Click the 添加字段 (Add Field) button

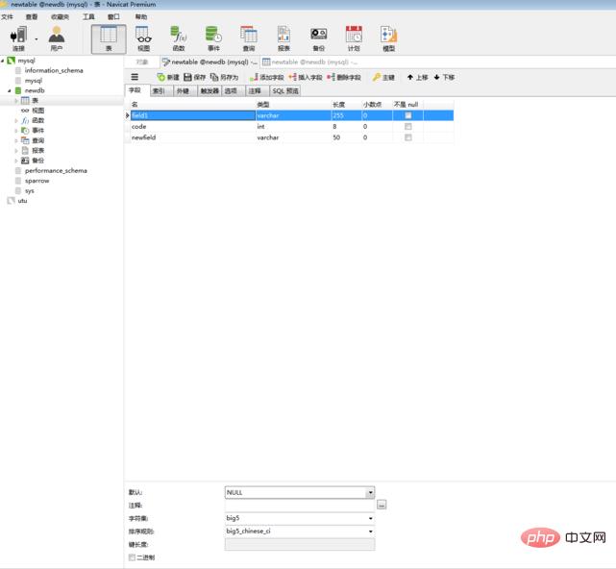point(266,77)
